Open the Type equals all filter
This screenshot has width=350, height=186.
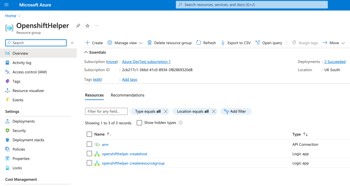coord(148,111)
